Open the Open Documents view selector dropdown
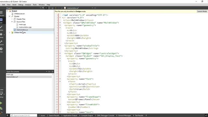Screen dimensions: 208x117 pyautogui.click(x=46, y=71)
